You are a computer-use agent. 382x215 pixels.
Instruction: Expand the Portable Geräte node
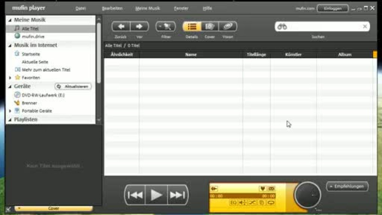(x=10, y=111)
